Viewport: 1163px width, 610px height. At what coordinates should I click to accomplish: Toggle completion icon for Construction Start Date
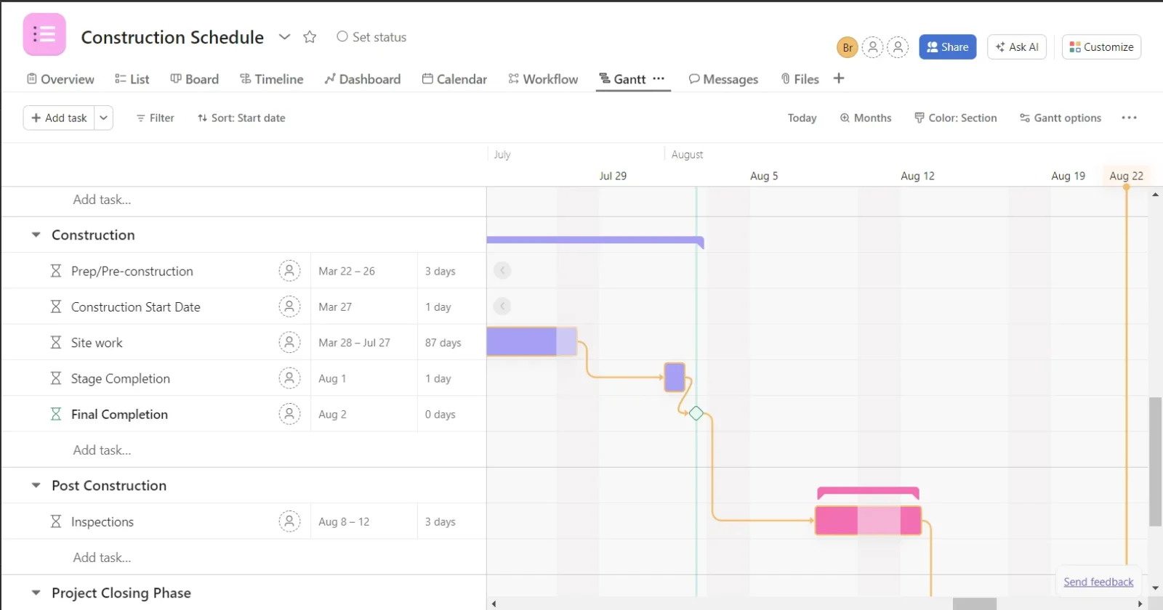pyautogui.click(x=56, y=306)
